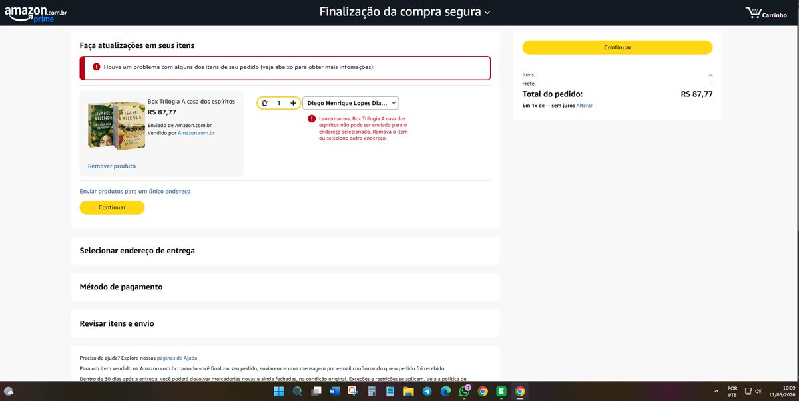Click the Lamentamos shipping error message text

tap(363, 128)
